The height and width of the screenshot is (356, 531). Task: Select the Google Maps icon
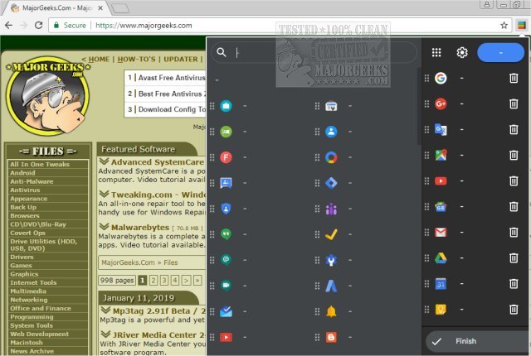(441, 155)
